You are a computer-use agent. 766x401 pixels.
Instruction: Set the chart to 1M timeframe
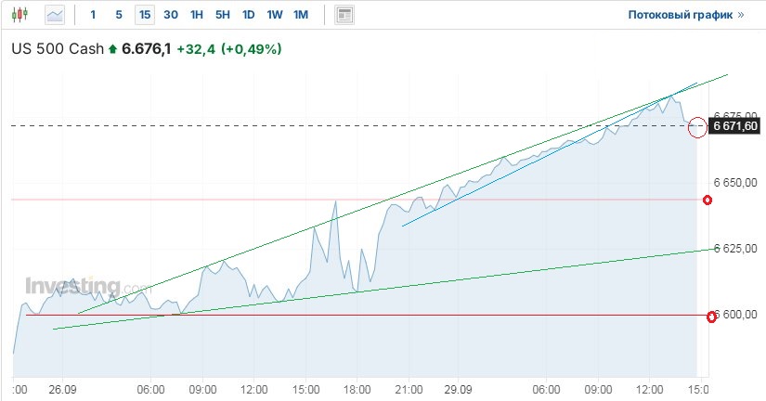click(x=301, y=15)
